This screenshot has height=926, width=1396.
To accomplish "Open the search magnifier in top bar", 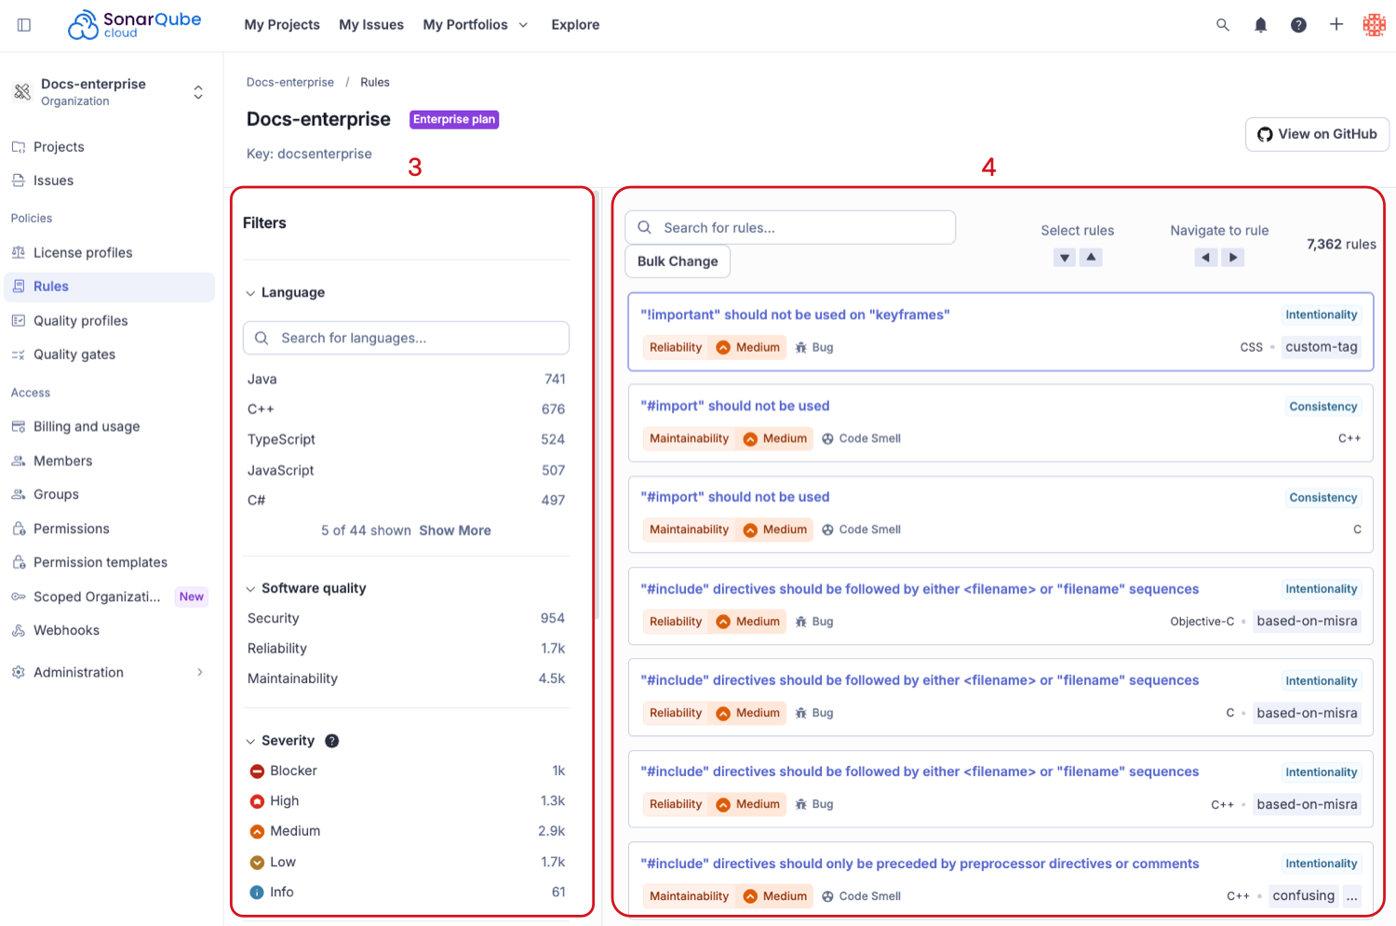I will coord(1223,25).
